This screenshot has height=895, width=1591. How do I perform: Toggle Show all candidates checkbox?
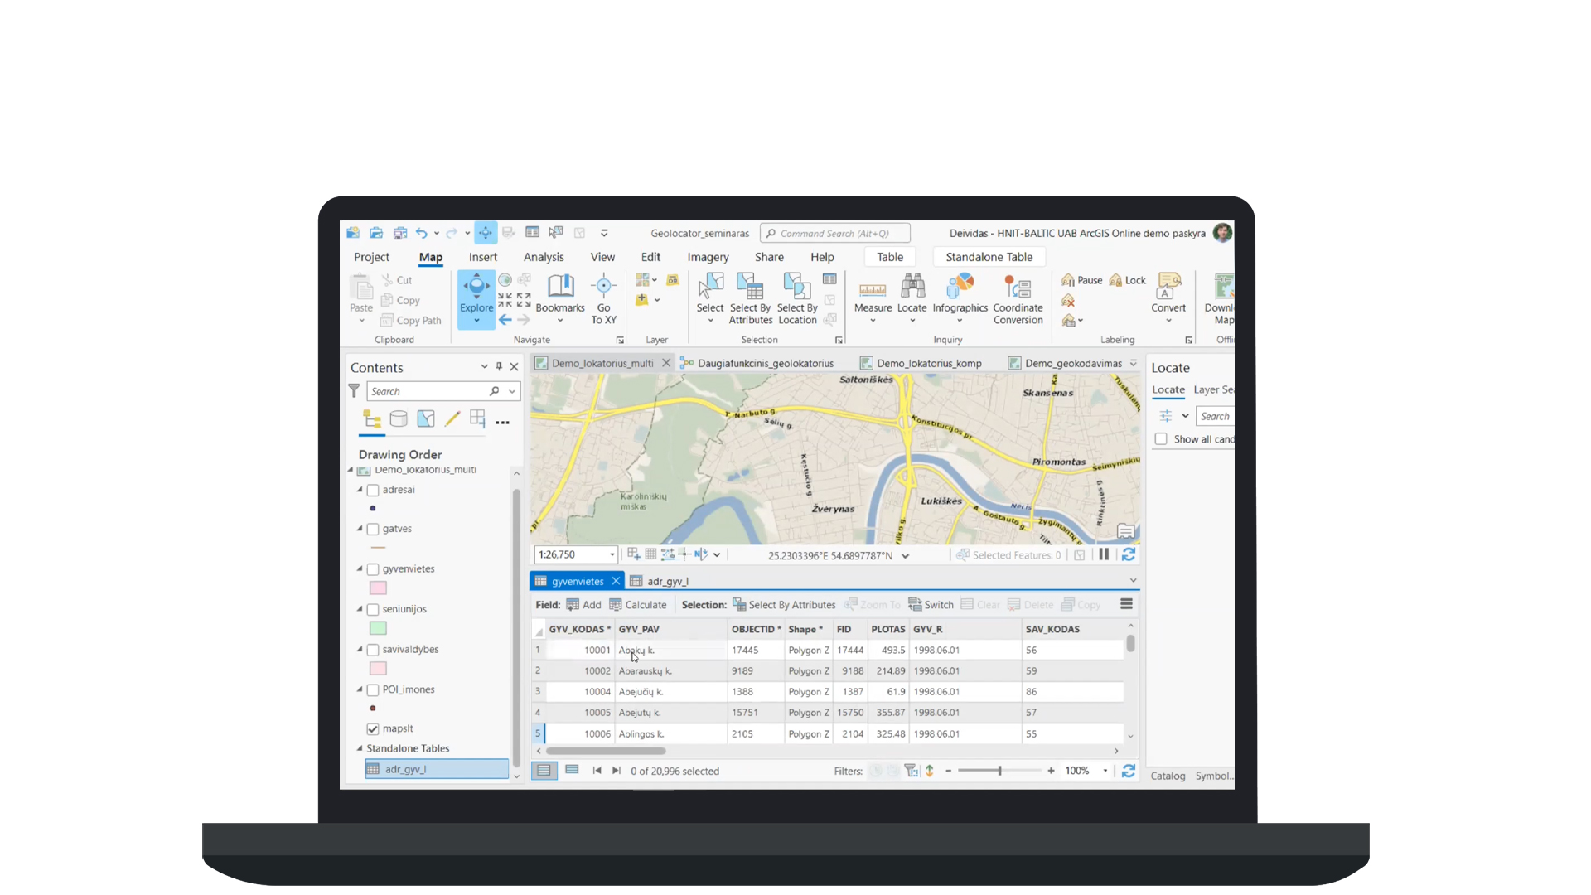click(1161, 439)
